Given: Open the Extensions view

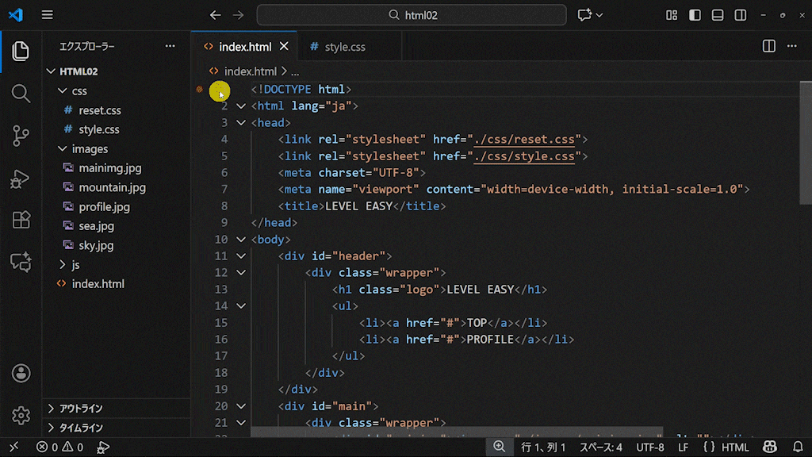Looking at the screenshot, I should pos(21,220).
